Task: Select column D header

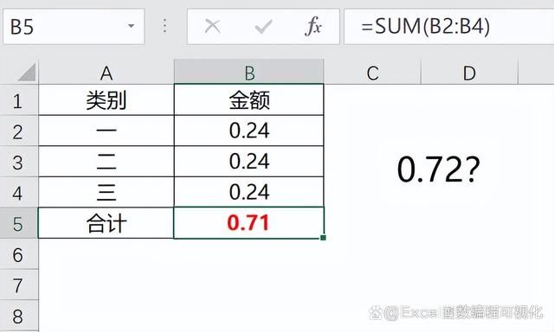Action: coord(469,73)
